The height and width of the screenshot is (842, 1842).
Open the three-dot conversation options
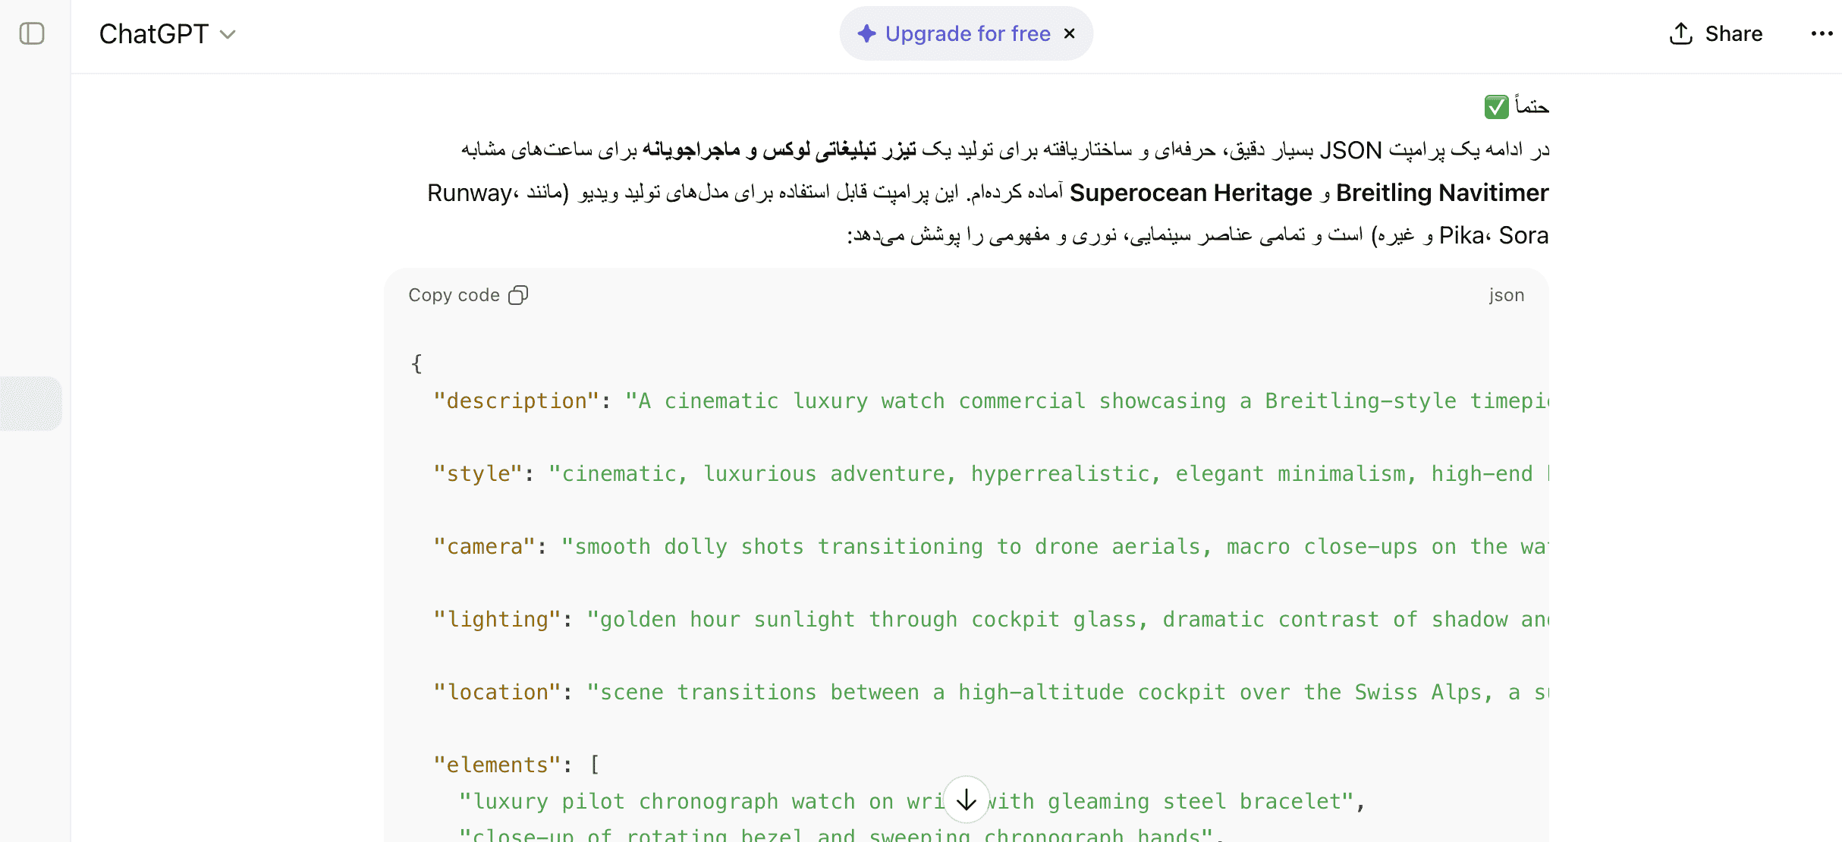[1822, 33]
